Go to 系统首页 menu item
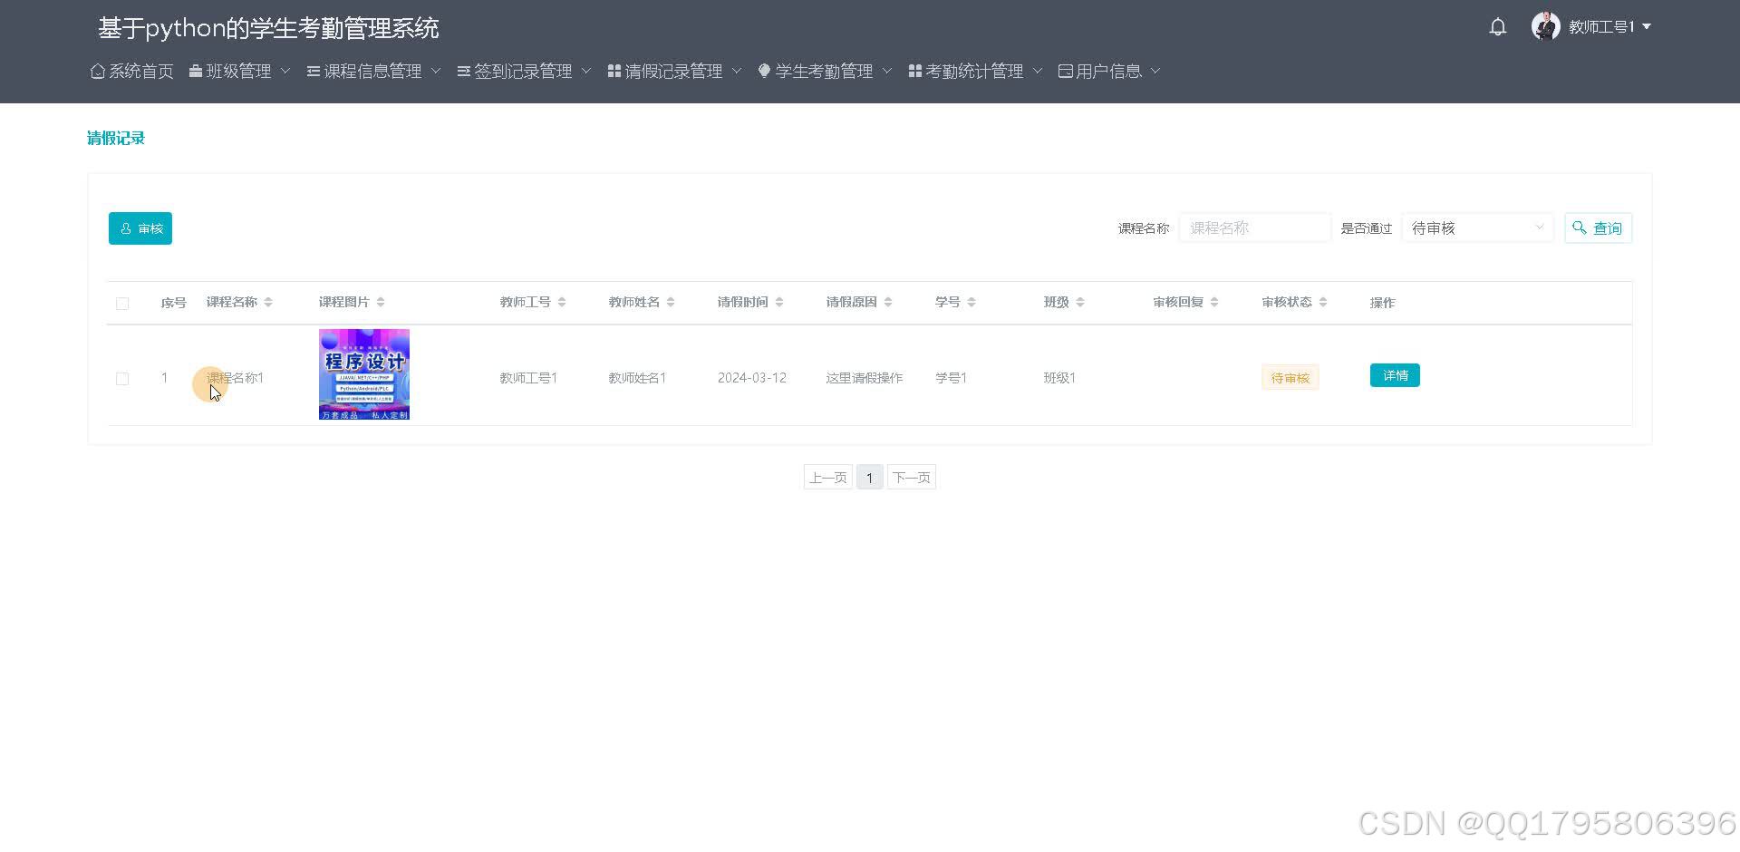 tap(132, 71)
